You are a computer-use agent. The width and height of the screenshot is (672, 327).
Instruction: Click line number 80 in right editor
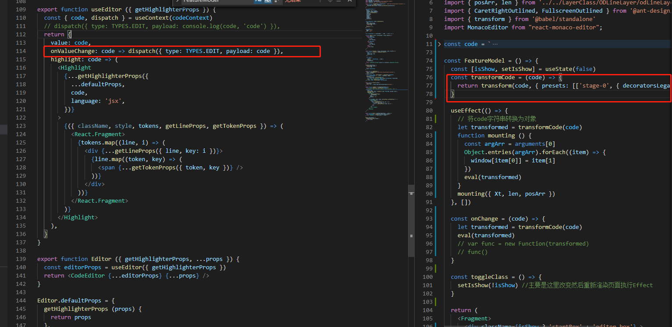[430, 111]
